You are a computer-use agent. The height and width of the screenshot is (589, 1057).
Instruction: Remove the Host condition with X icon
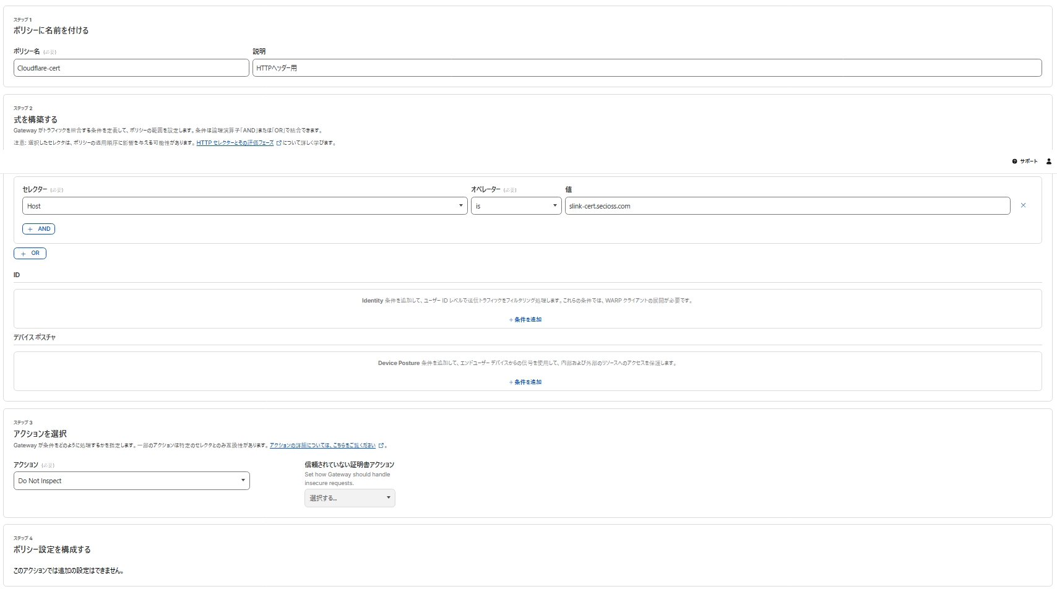coord(1023,205)
